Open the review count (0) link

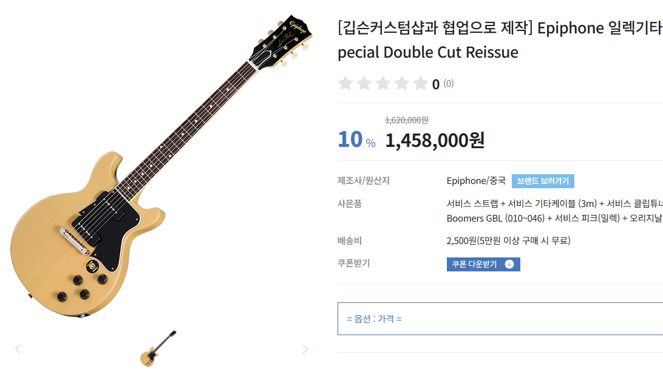(449, 84)
